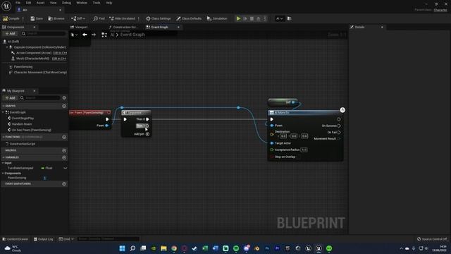
Task: Add new macro with Macros plus icon
Action: [x=64, y=150]
